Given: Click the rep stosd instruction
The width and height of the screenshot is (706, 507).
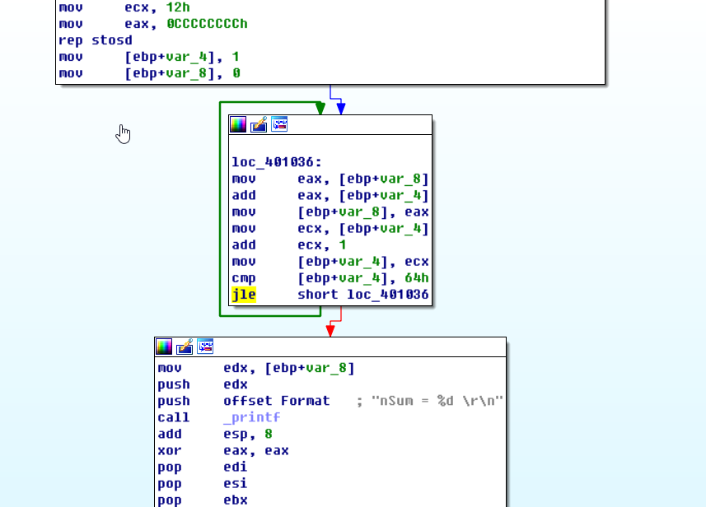Looking at the screenshot, I should pos(95,40).
